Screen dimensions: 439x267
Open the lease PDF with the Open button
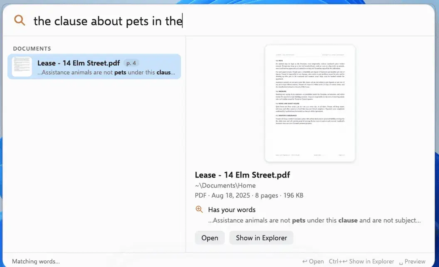pos(210,238)
